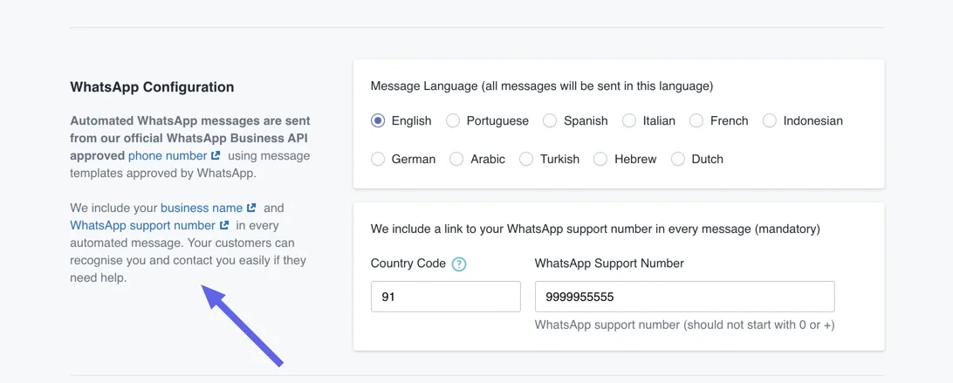Pick Hebrew as message language
The width and height of the screenshot is (953, 383).
(x=600, y=159)
